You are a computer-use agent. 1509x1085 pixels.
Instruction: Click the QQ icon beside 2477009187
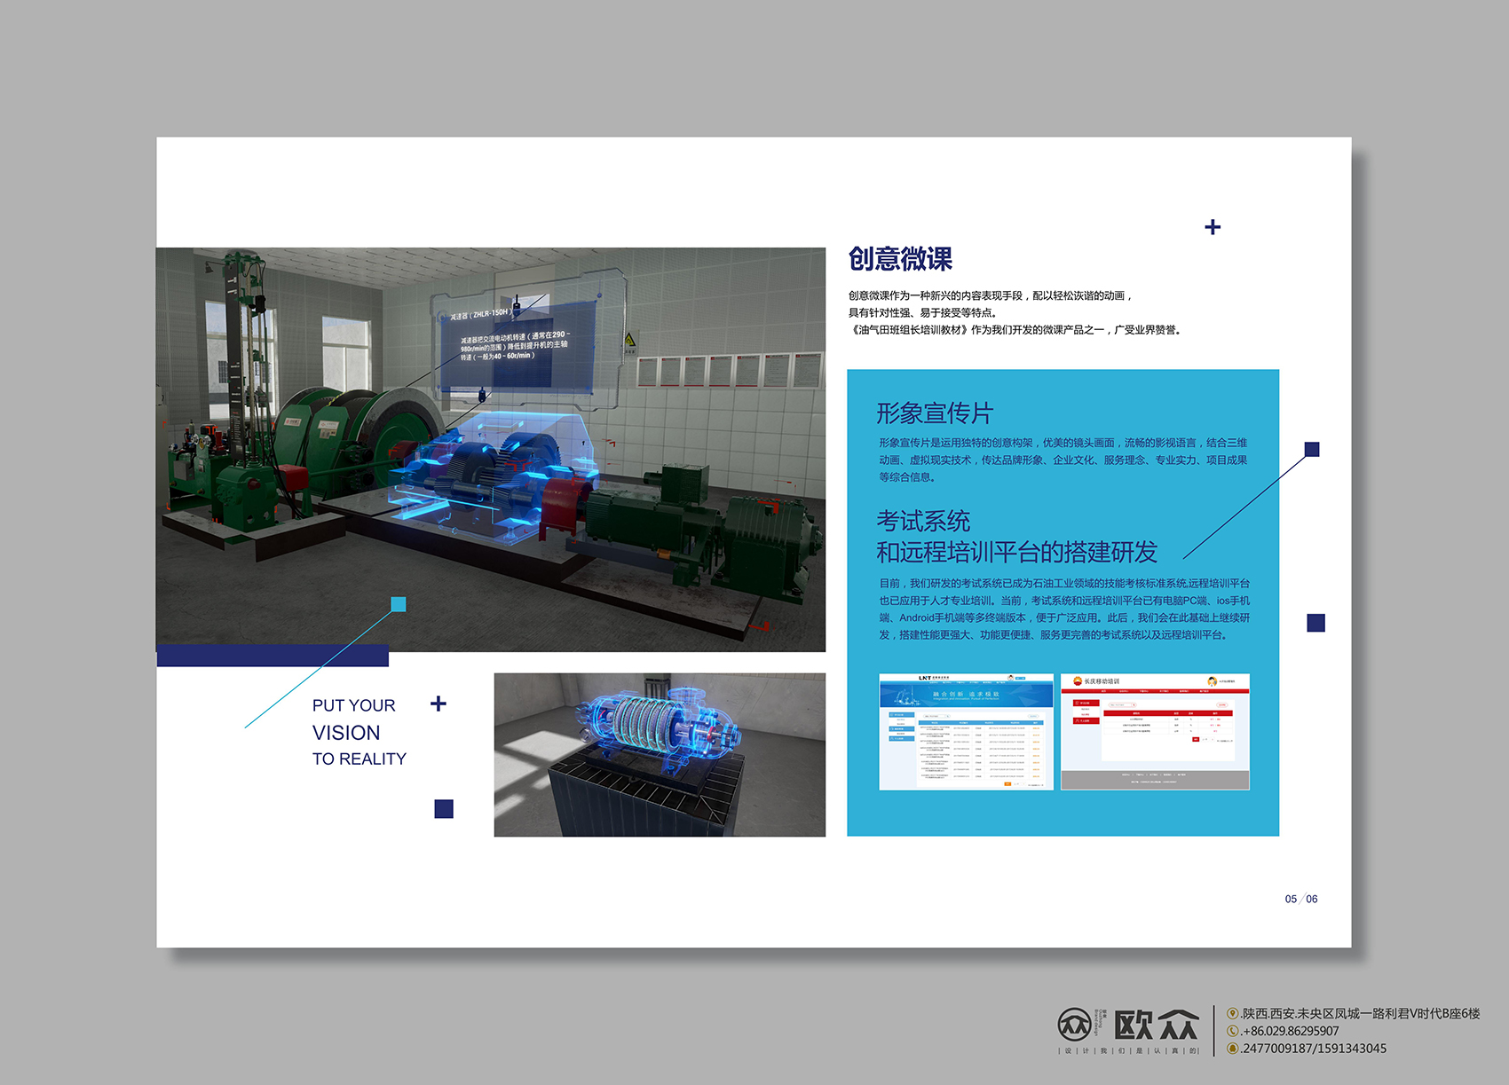tap(1232, 1049)
